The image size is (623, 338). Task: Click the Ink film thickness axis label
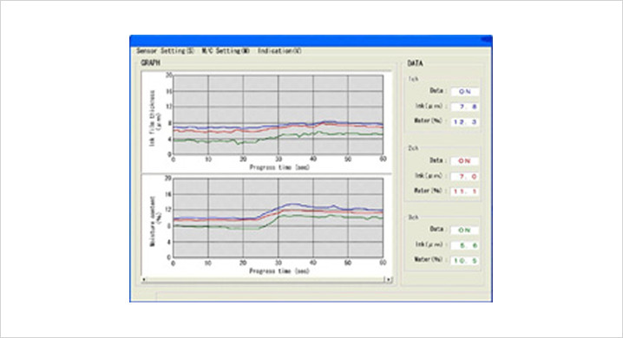(x=154, y=118)
